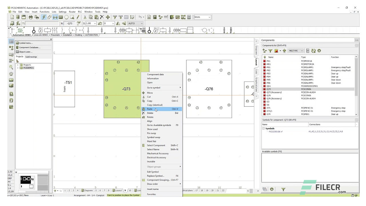Select the Symbols lightning-bolt tool
This screenshot has height=206, width=366.
pyautogui.click(x=44, y=17)
